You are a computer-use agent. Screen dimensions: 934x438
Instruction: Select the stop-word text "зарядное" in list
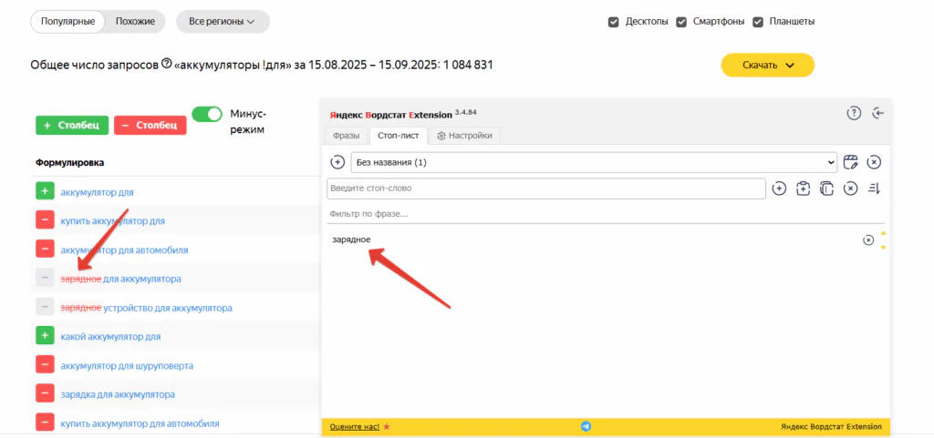coord(351,239)
